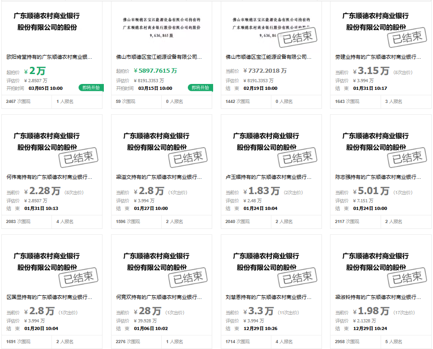Click current price ¥7372.2018万
This screenshot has width=433, height=349.
pos(265,71)
